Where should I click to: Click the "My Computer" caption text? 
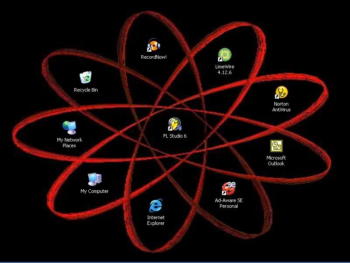point(94,191)
